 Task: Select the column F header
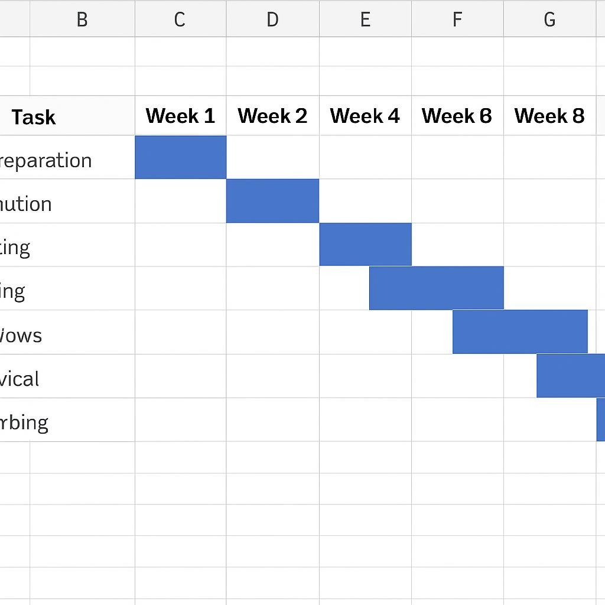click(x=457, y=19)
